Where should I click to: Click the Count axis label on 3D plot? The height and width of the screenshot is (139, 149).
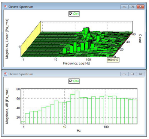(140, 38)
